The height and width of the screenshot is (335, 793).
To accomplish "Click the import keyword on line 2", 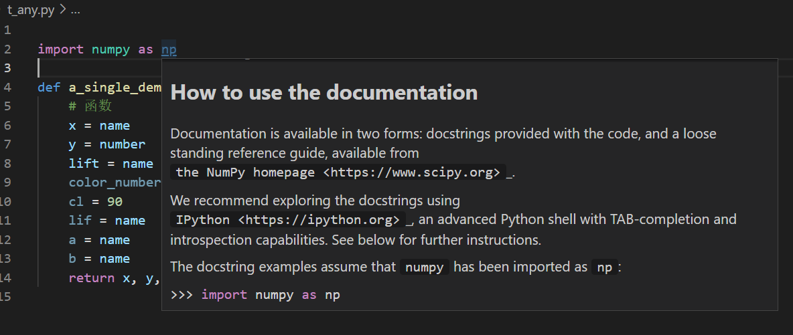I will point(61,49).
